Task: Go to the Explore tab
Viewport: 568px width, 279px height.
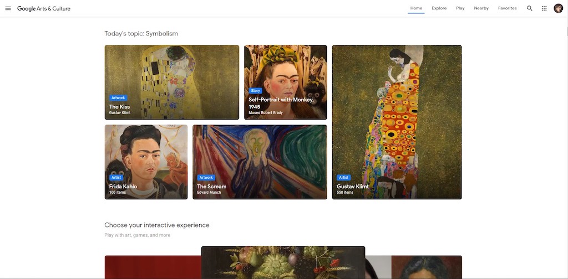Action: 439,8
